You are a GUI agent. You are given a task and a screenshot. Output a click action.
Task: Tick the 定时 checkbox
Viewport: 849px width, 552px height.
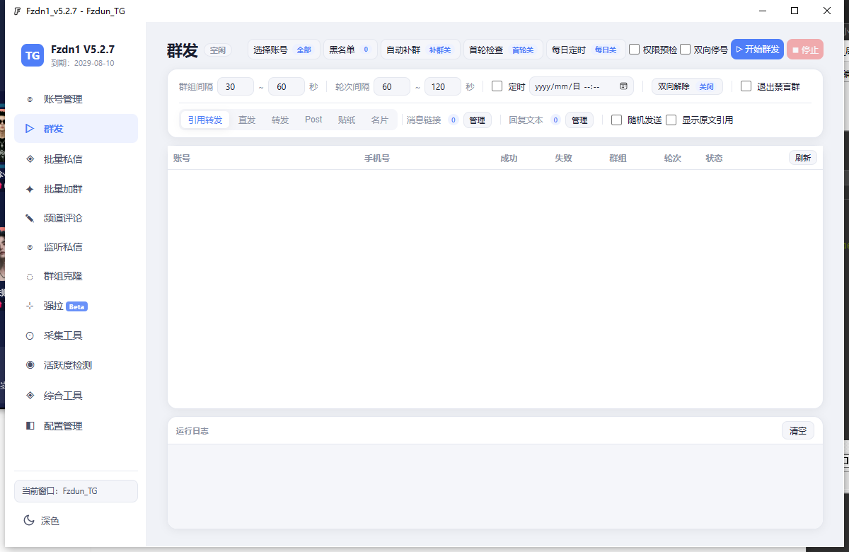tap(497, 86)
